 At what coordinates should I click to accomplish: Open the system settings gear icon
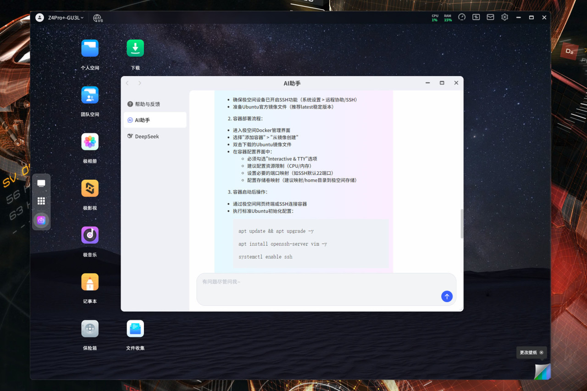504,17
